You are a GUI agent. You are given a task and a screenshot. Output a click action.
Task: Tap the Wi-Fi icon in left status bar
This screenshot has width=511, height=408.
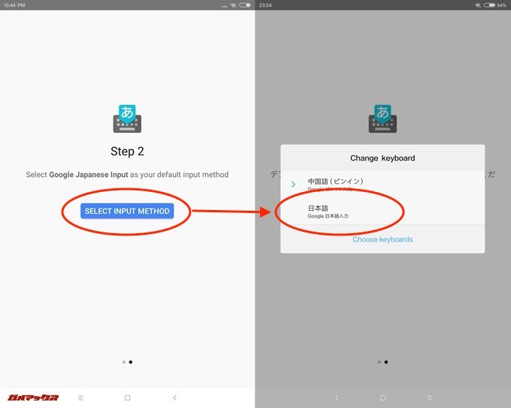coord(234,5)
